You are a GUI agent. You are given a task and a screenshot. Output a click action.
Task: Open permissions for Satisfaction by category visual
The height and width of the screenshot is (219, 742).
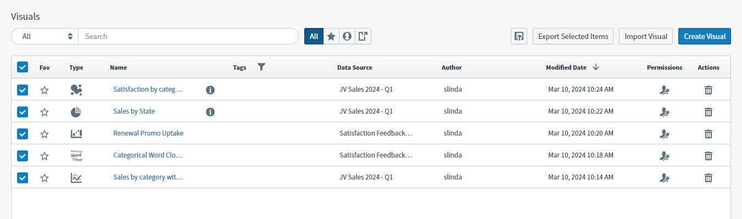[x=665, y=90]
